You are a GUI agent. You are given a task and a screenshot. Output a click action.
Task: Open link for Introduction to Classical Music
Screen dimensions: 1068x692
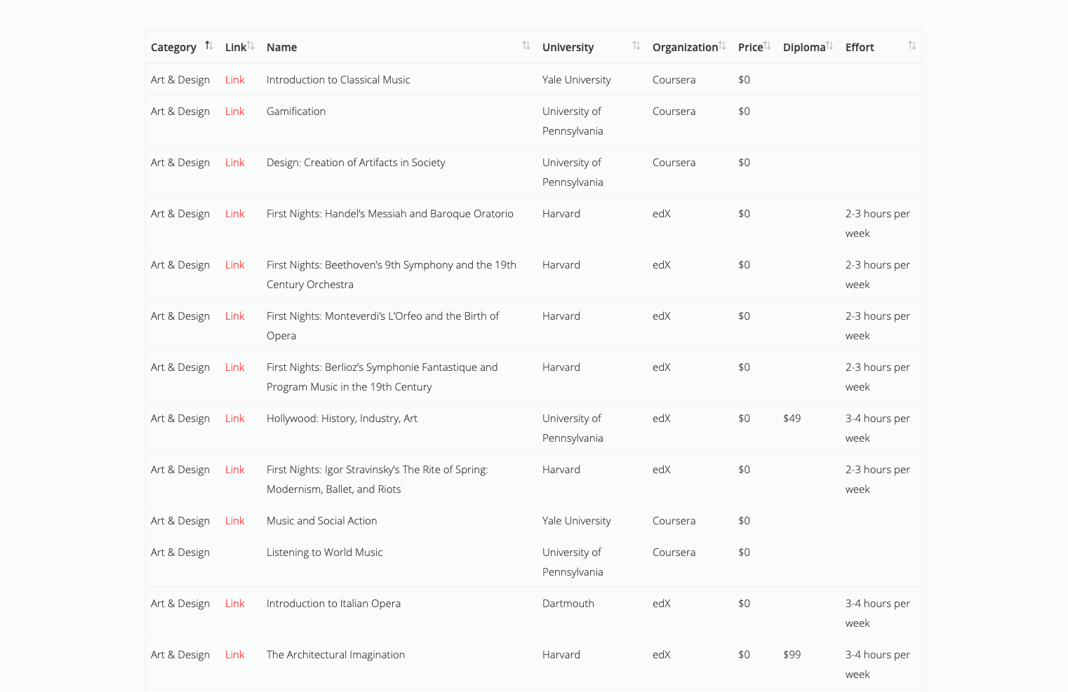tap(234, 80)
